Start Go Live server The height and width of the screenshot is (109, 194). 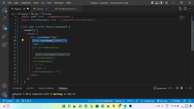point(162,101)
